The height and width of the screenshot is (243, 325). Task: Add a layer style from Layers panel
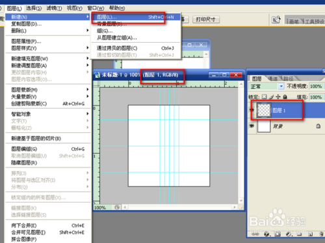266,234
